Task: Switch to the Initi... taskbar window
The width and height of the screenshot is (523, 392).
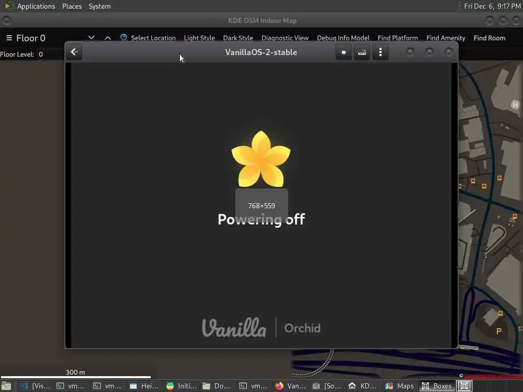Action: [181, 386]
